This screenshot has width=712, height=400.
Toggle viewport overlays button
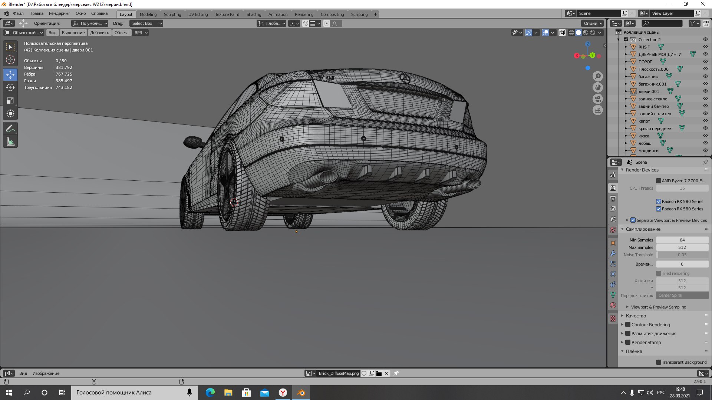(545, 33)
